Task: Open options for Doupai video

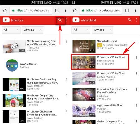Action: coord(67,96)
